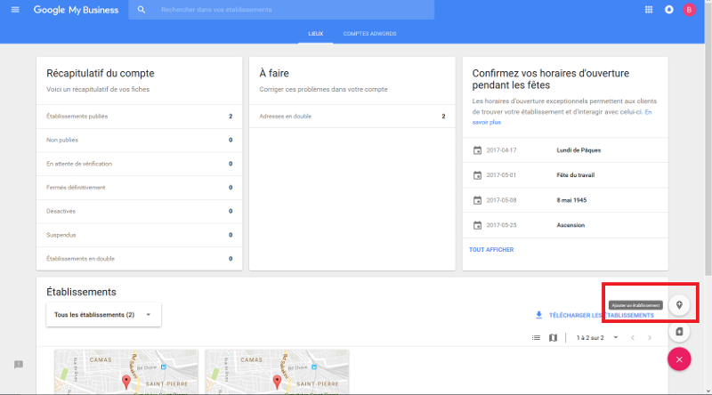The image size is (712, 395).
Task: Click TÉLÉCHARGER LES ÉTABLISSEMENTS
Action: (x=594, y=315)
